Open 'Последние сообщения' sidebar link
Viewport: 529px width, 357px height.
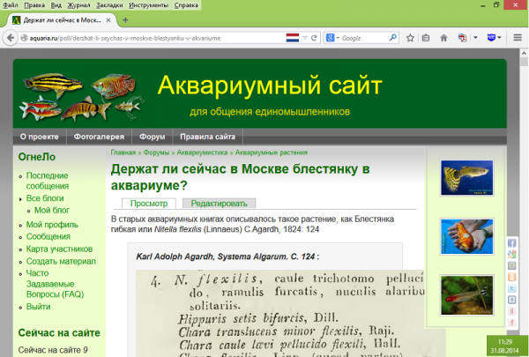[x=48, y=181]
